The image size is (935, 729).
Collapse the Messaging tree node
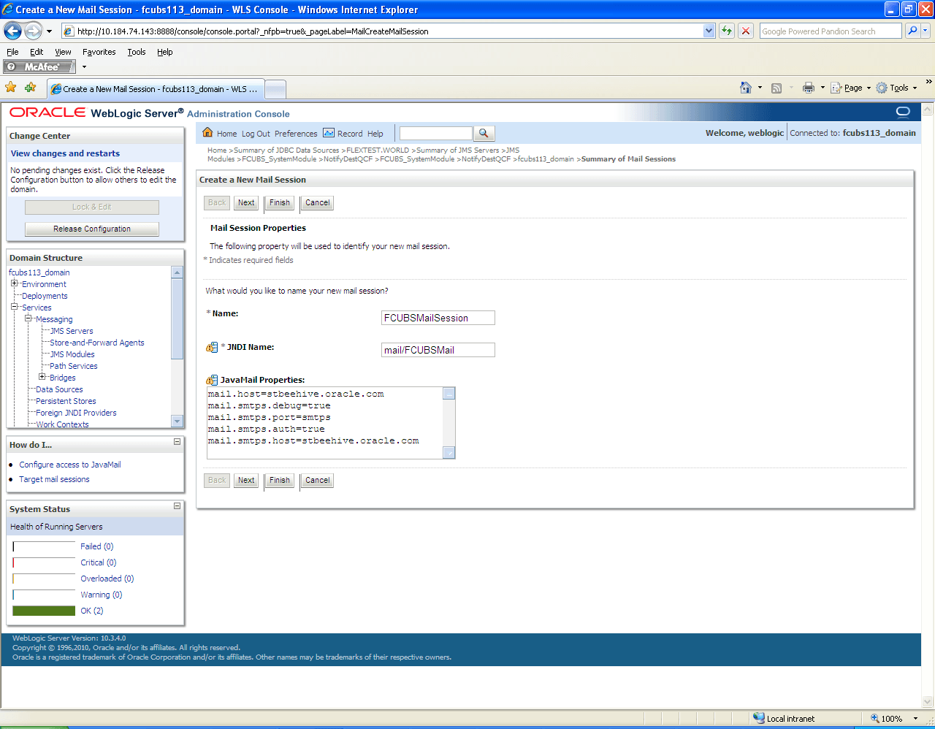point(28,318)
